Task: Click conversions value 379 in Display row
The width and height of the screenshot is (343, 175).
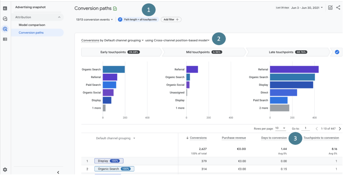Action: pyautogui.click(x=204, y=161)
